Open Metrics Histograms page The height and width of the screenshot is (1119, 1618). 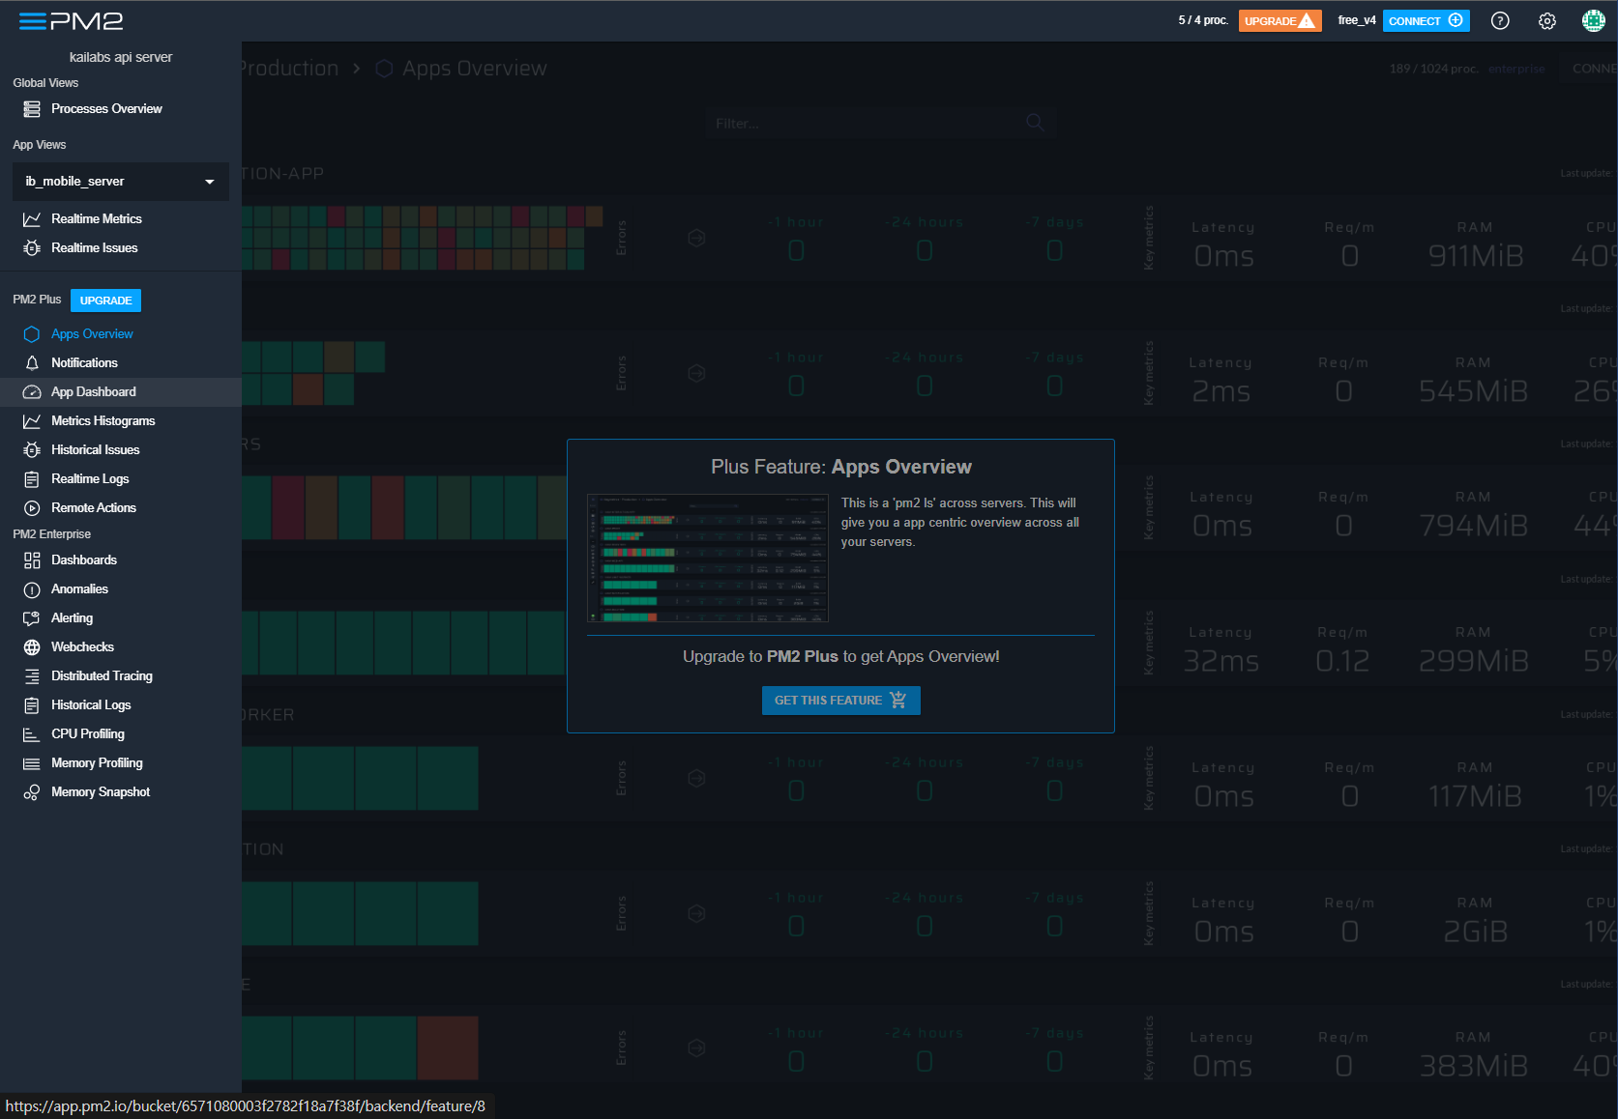point(121,421)
